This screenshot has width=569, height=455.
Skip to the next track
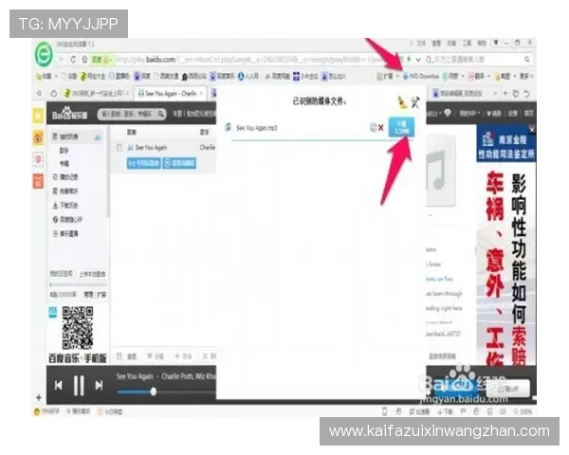pos(99,386)
